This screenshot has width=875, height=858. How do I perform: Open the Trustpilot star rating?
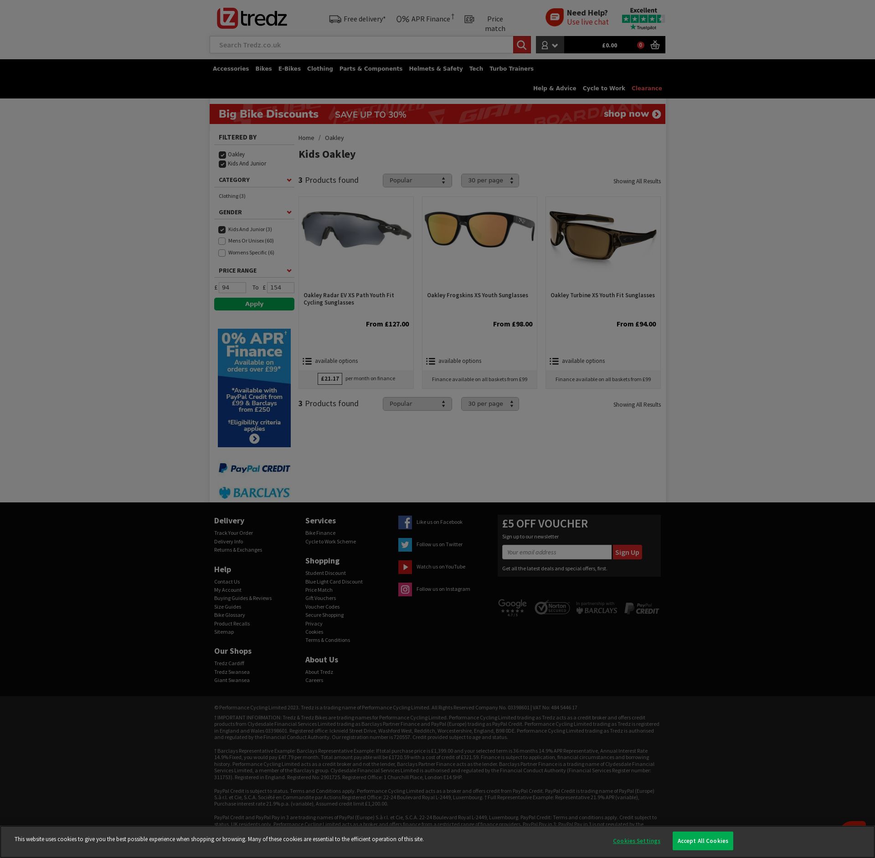(x=643, y=19)
